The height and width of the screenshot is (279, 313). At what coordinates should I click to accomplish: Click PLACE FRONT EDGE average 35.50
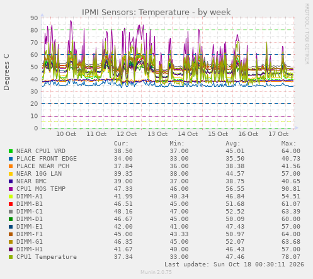[235, 159]
